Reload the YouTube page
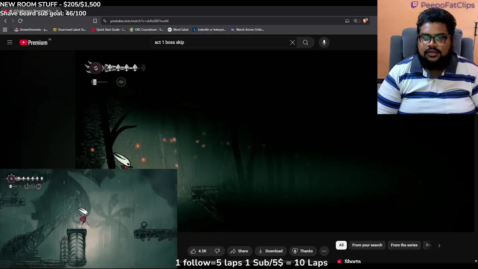 tap(20, 21)
